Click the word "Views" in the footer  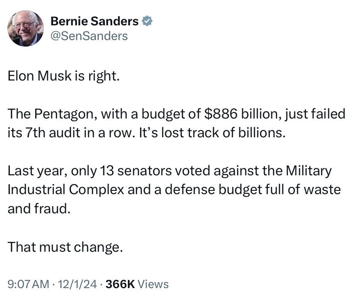tap(153, 284)
